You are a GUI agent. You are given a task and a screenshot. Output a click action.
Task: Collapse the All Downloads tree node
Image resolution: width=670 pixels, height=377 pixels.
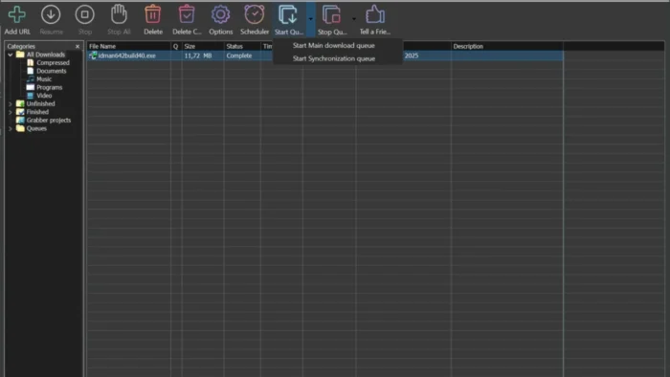[x=11, y=55]
